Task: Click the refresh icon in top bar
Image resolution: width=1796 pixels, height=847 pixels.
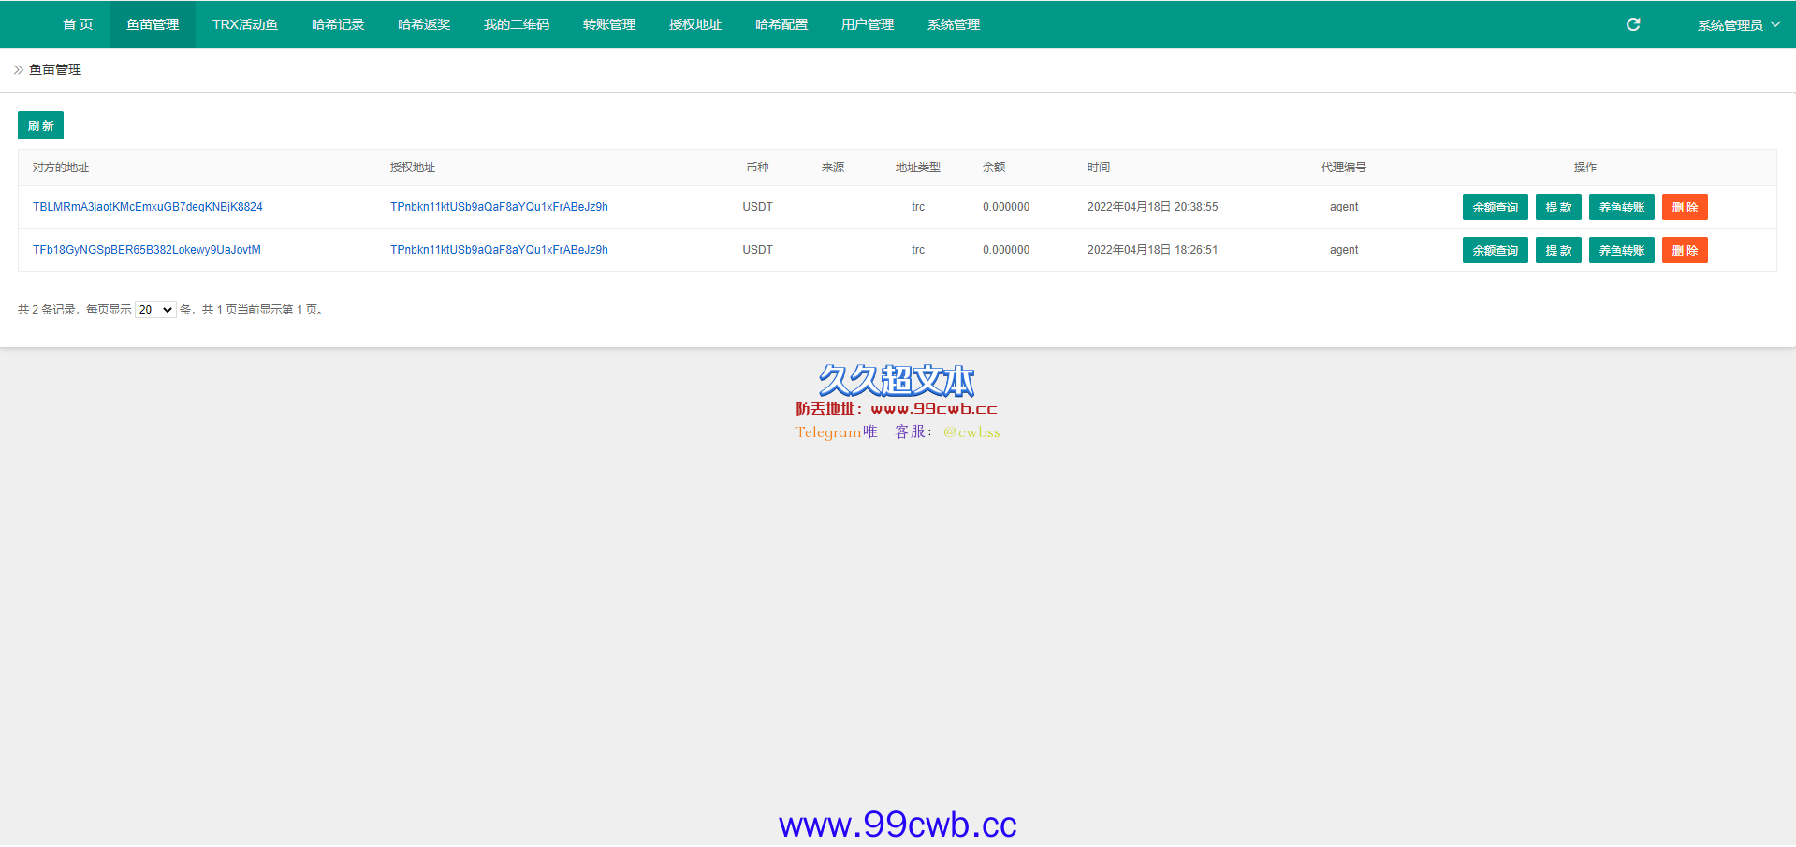Action: coord(1633,24)
